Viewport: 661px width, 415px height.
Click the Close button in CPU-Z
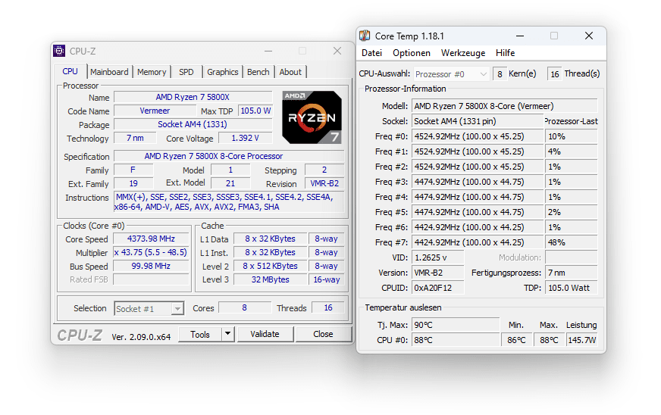(x=324, y=334)
